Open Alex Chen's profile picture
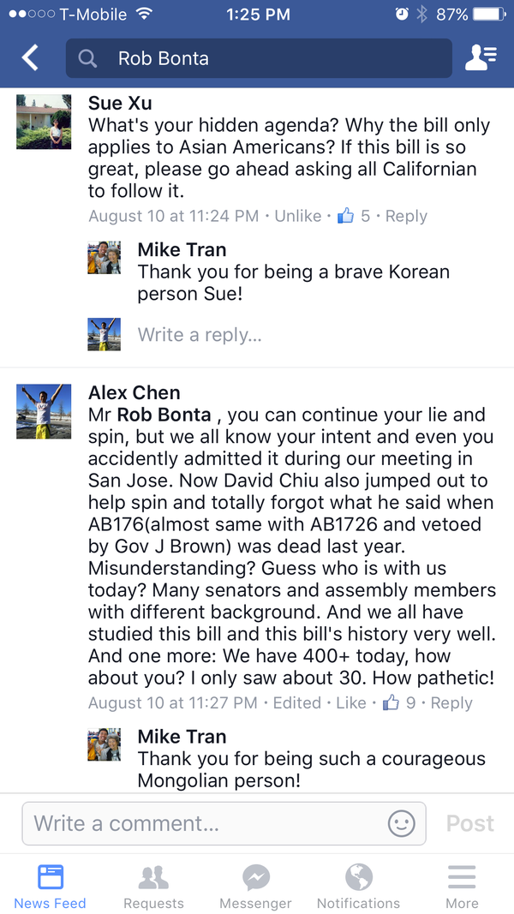 [x=44, y=411]
